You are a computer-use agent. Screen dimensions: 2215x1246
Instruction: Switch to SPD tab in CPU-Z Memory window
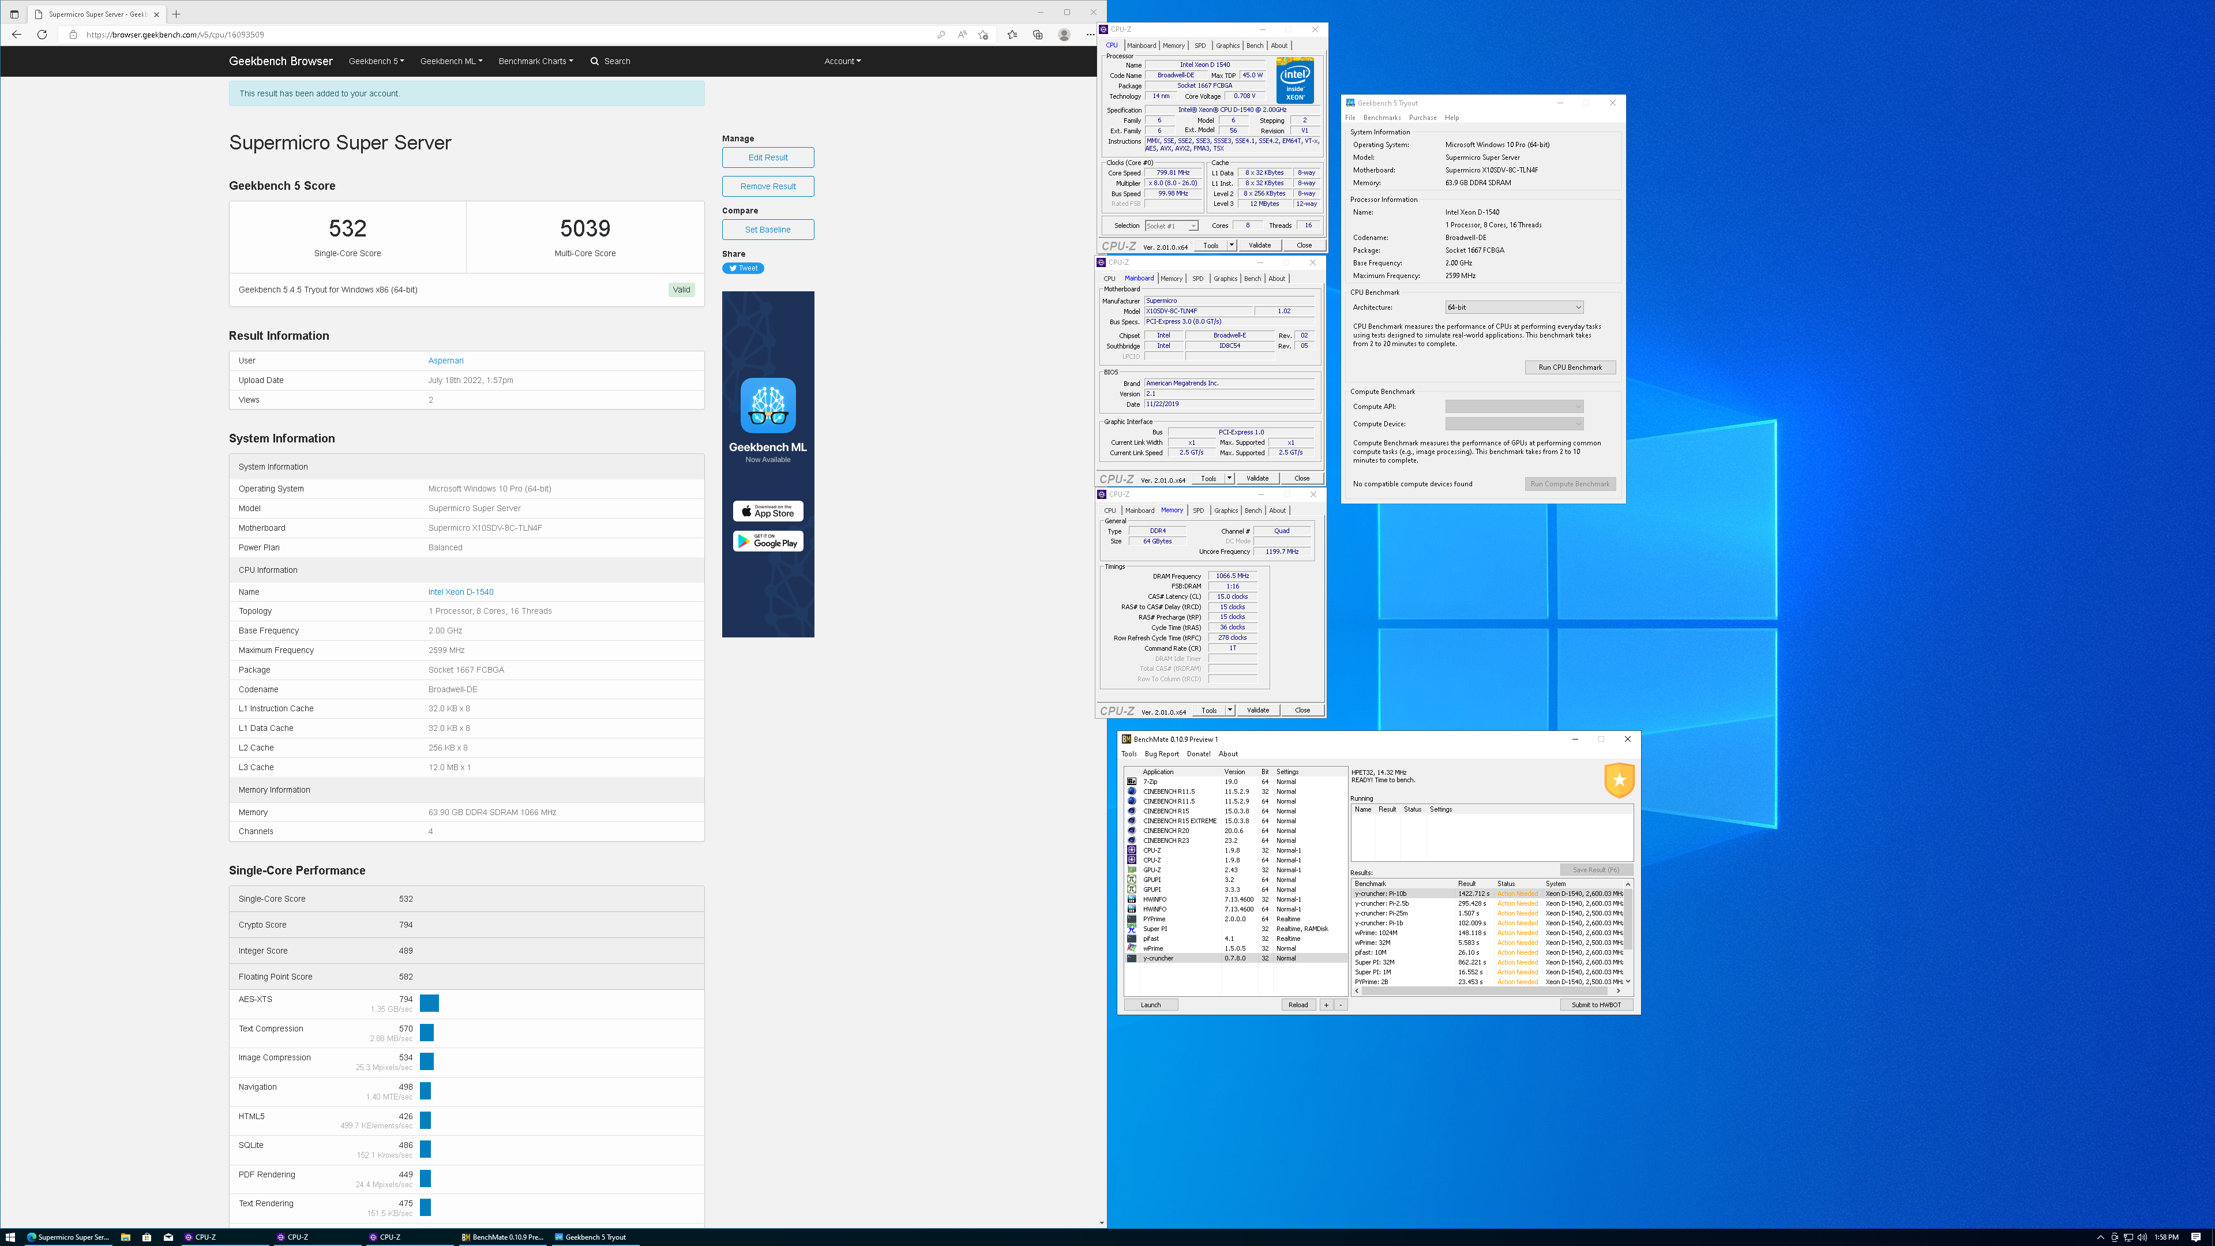[1198, 511]
